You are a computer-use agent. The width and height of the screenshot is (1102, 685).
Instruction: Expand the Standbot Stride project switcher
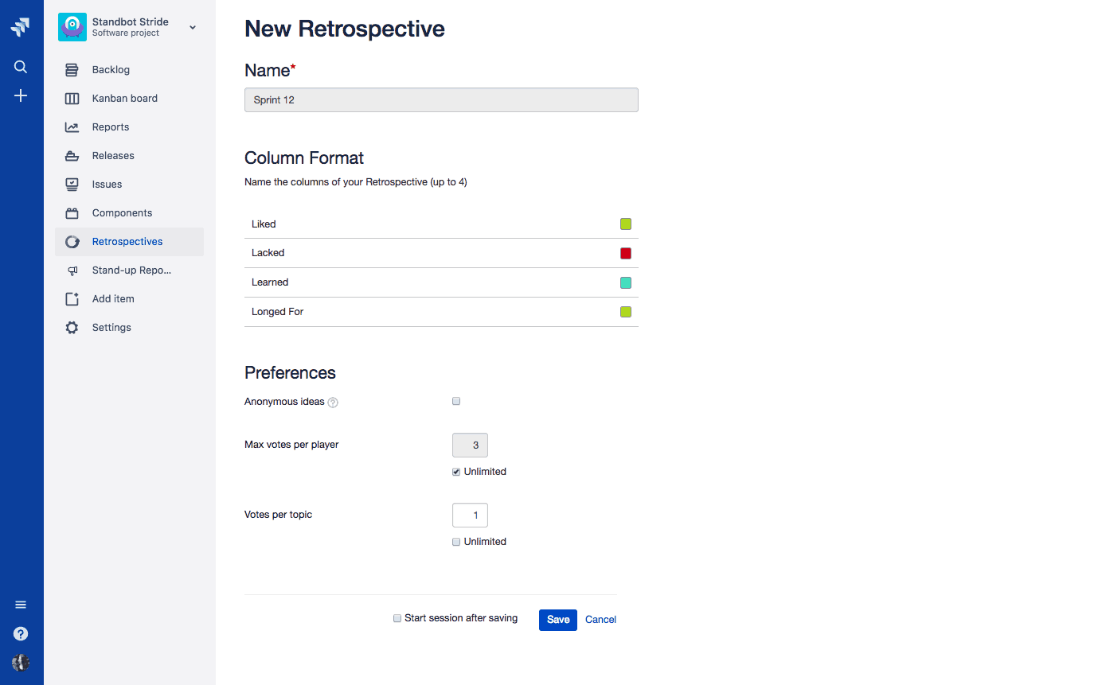click(x=192, y=26)
